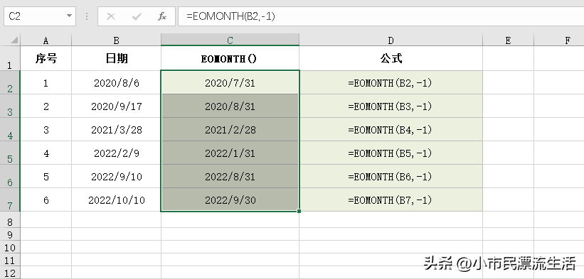Select column D header
The width and height of the screenshot is (584, 279).
(391, 40)
